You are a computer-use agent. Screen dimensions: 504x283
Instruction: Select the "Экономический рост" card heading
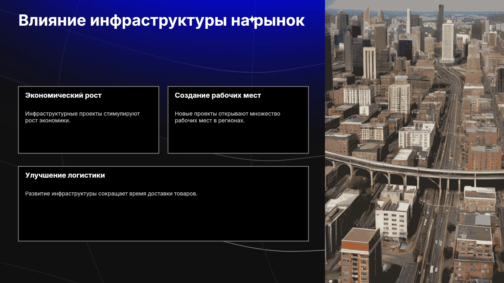click(63, 95)
